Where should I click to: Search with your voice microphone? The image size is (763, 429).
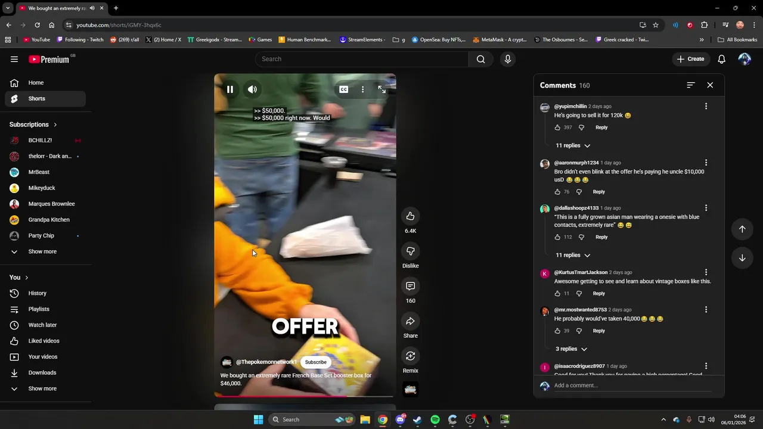(x=508, y=59)
